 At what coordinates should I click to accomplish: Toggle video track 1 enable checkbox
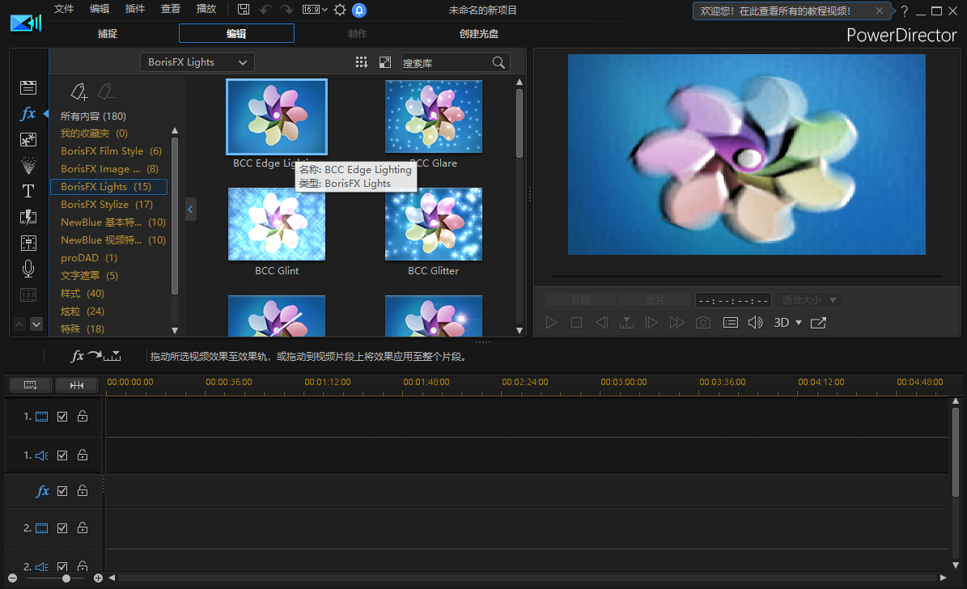(62, 417)
